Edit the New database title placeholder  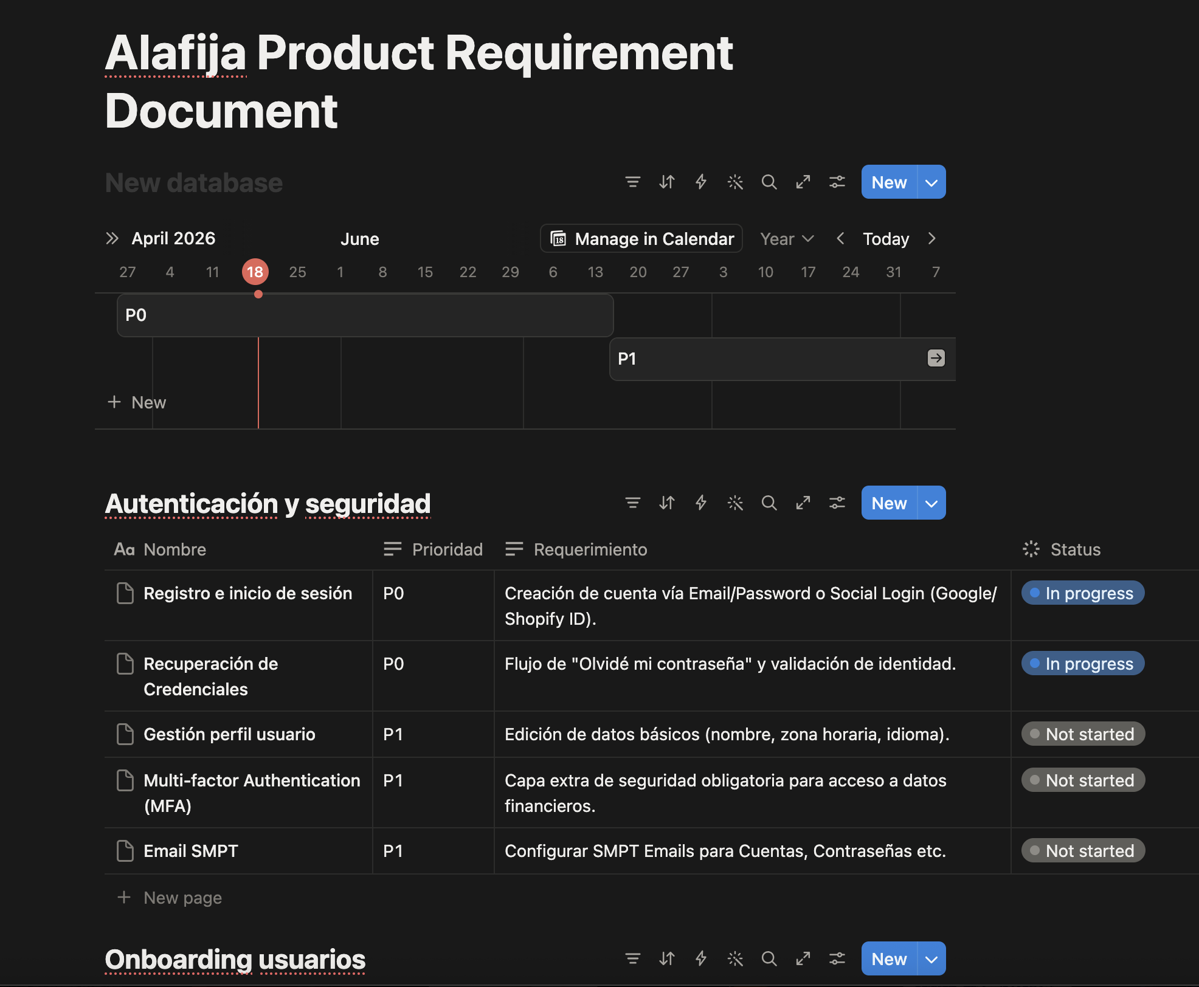(193, 183)
